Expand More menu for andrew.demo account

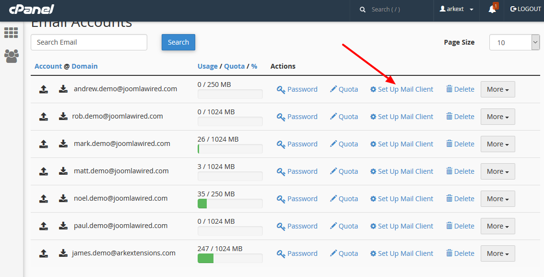pos(497,89)
